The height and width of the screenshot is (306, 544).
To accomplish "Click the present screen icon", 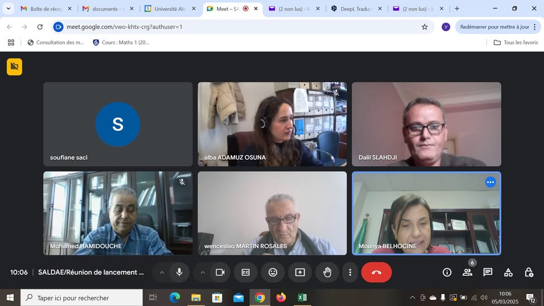I will (x=300, y=273).
